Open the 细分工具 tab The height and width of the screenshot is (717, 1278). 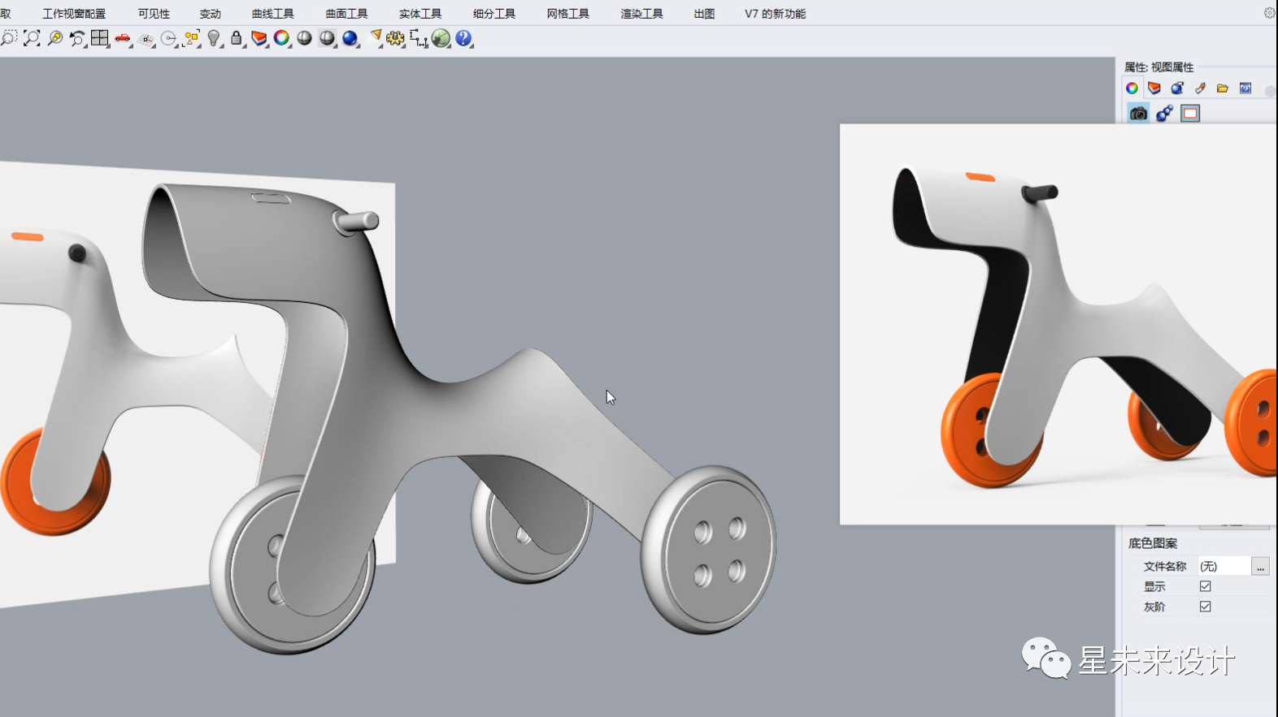coord(494,14)
